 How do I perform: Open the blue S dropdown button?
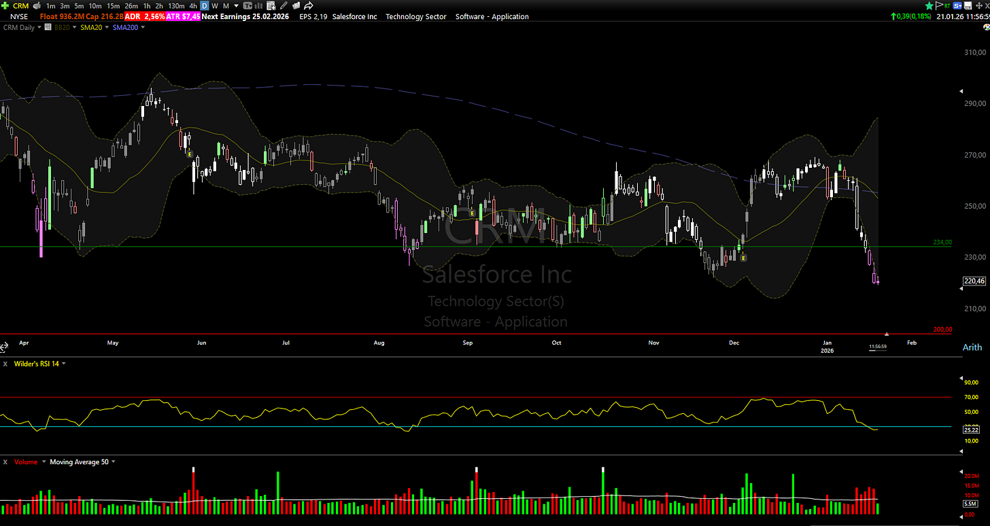(957, 5)
